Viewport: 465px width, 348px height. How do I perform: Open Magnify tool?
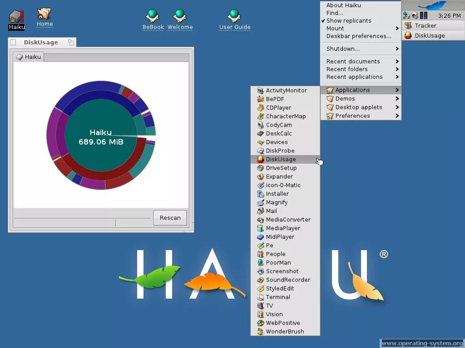[x=285, y=202]
